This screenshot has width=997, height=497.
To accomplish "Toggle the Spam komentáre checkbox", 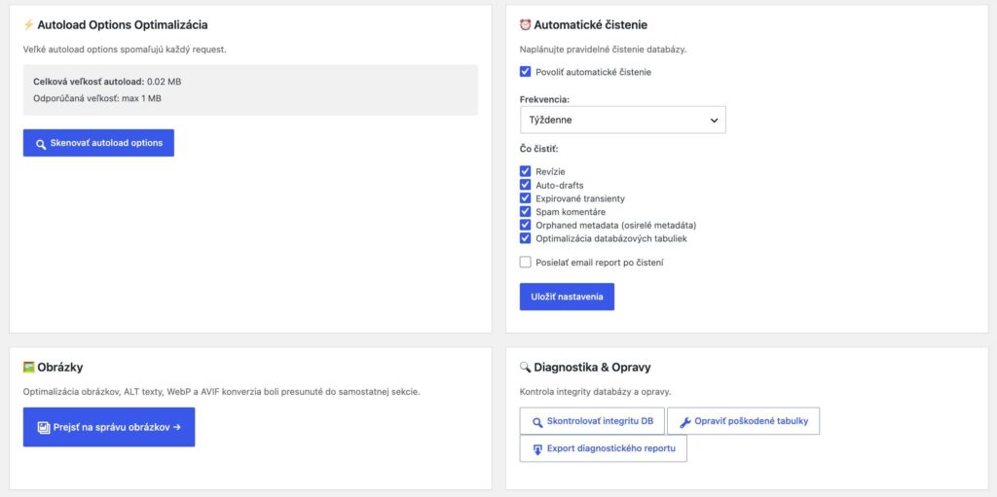I will tap(525, 212).
